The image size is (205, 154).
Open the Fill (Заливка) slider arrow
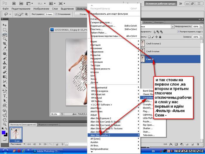(201, 37)
